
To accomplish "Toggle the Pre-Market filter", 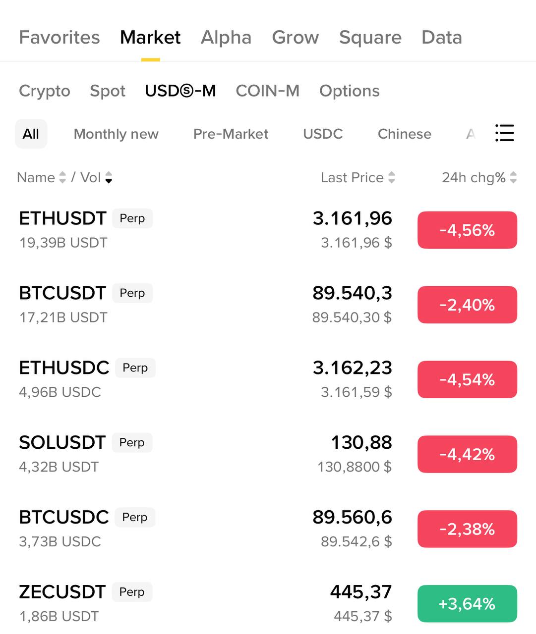I will pyautogui.click(x=231, y=134).
